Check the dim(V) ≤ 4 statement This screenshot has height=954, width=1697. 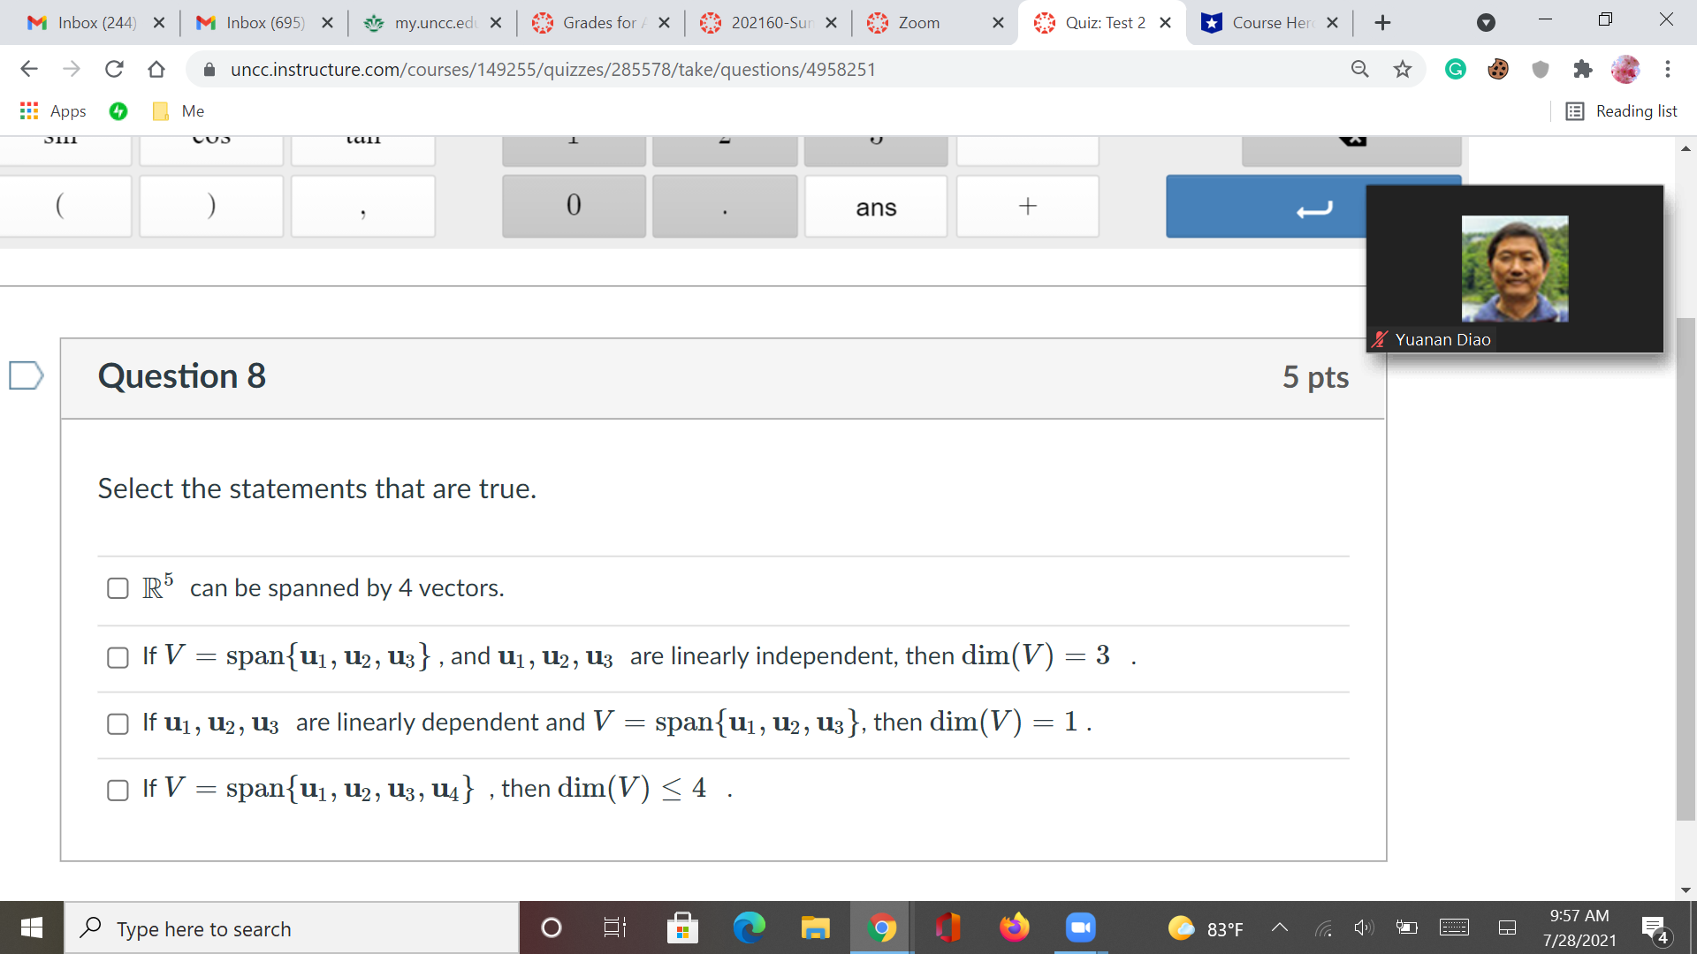tap(118, 791)
